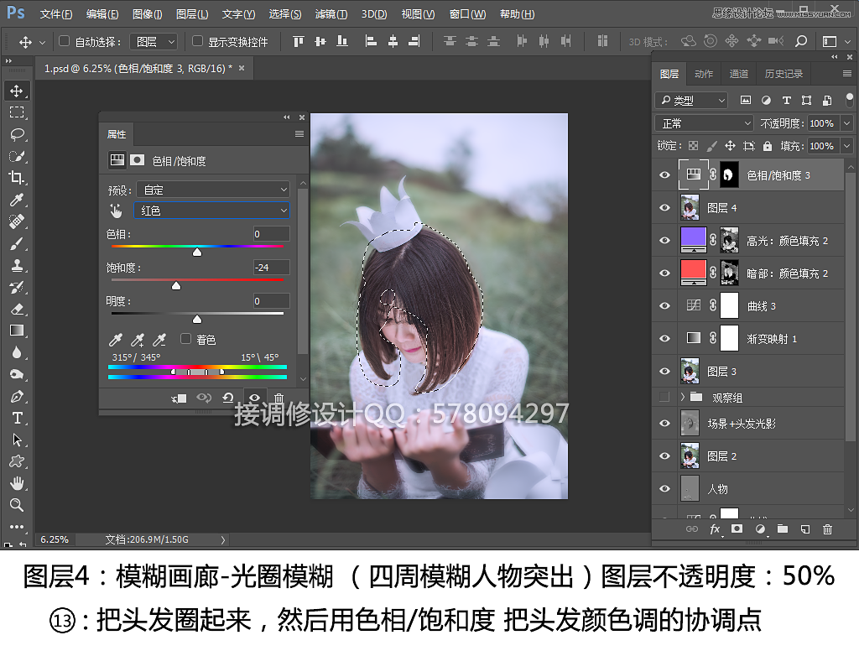Click the create new layer icon
Image resolution: width=859 pixels, height=656 pixels.
804,528
